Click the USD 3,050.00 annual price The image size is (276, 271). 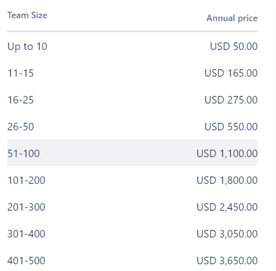pyautogui.click(x=227, y=234)
